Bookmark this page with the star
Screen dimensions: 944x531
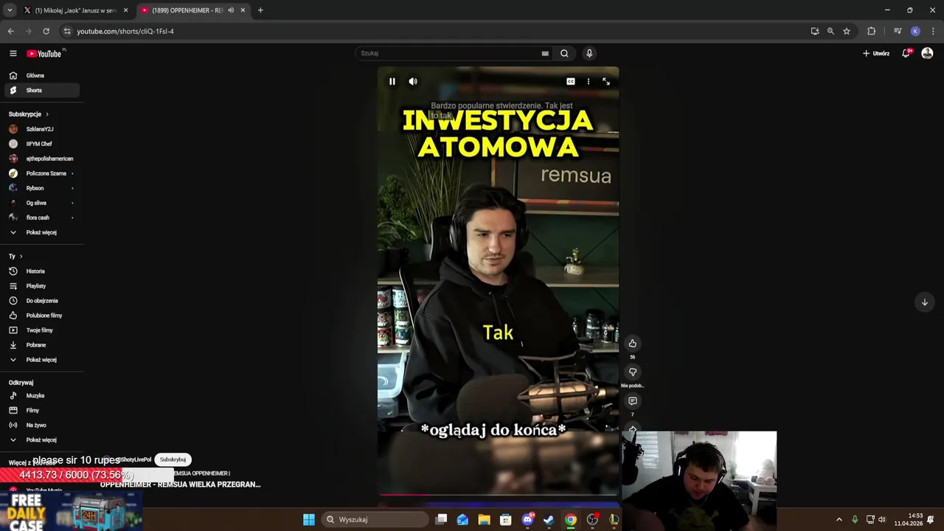[847, 31]
